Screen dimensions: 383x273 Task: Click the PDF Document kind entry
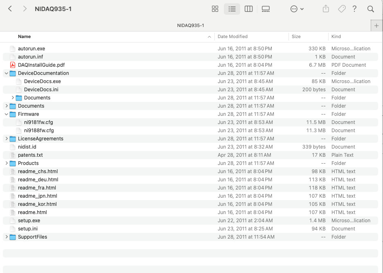point(349,65)
